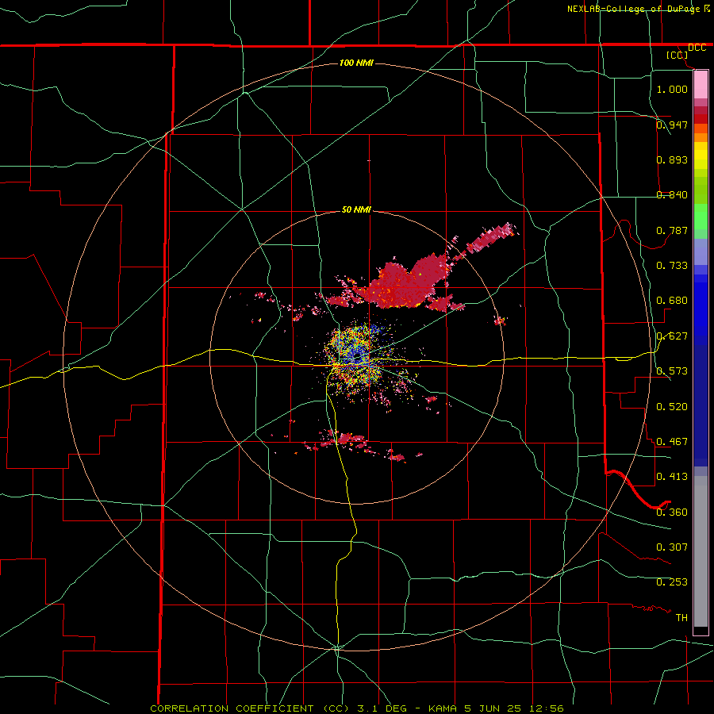Select the 0.627 scale value

pyautogui.click(x=672, y=336)
